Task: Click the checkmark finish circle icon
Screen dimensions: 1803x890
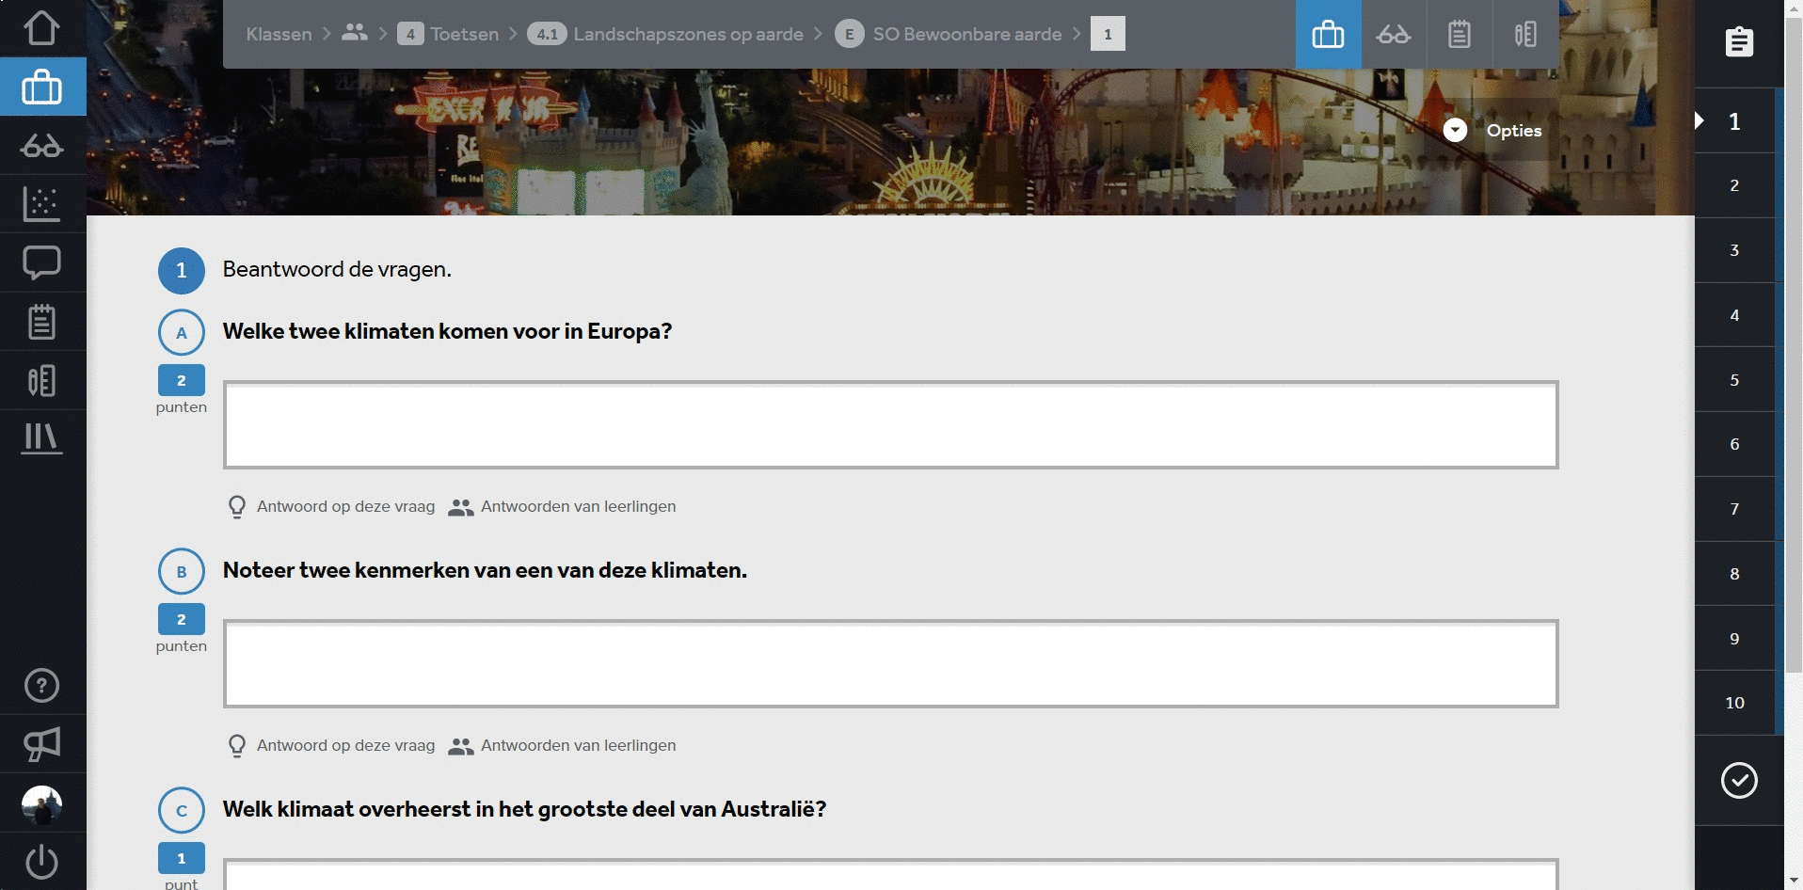Action: pyautogui.click(x=1739, y=781)
